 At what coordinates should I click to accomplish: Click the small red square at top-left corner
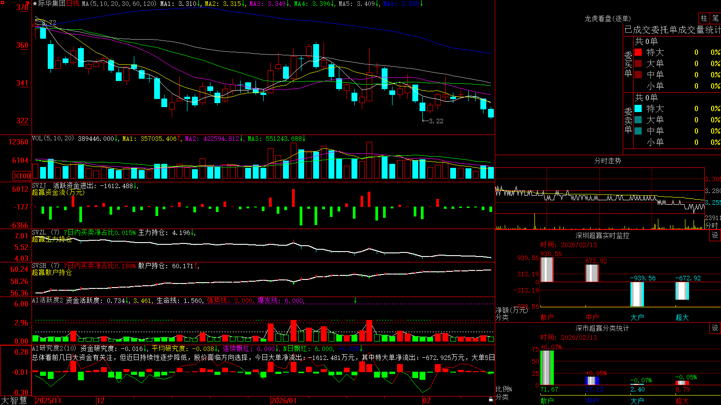[1, 1]
